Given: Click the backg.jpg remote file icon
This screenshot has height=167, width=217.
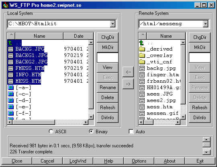Looking at the screenshot, I should coord(142,68).
